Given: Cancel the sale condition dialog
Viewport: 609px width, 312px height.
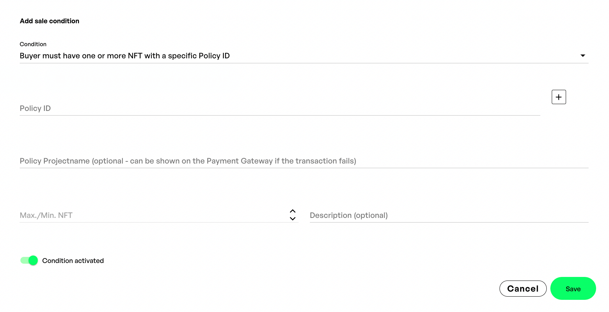Looking at the screenshot, I should pyautogui.click(x=523, y=289).
